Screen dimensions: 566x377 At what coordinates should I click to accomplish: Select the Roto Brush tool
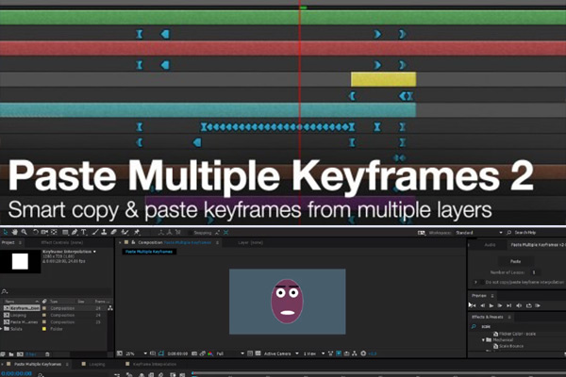point(125,233)
